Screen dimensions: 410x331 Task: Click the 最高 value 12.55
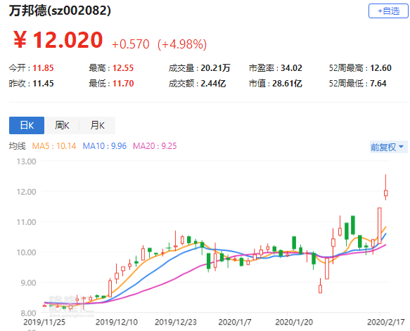123,68
